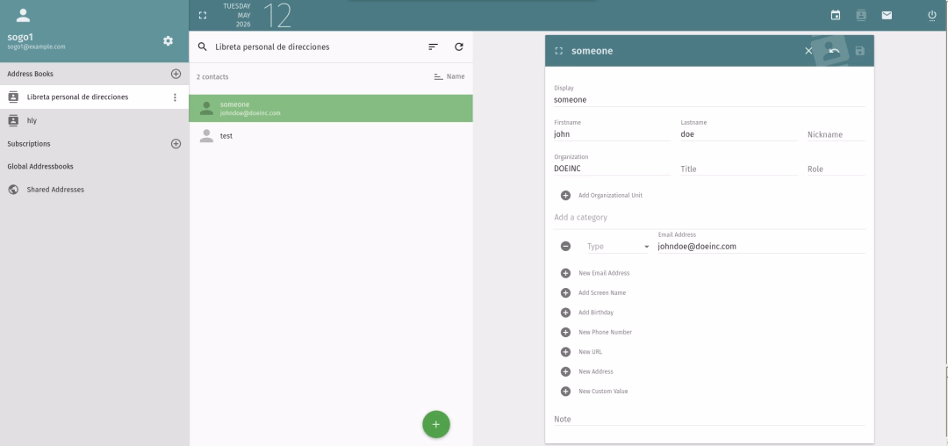Screen dimensions: 948x446
Task: Click the Address Books heading
Action: [30, 74]
